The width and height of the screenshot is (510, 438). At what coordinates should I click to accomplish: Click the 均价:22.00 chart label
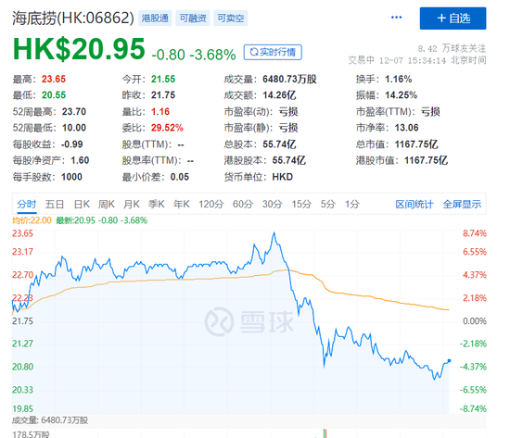32,220
